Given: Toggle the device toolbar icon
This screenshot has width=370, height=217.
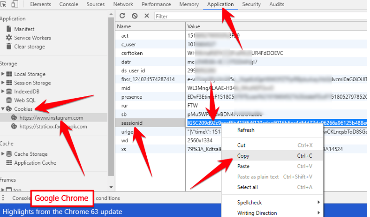Looking at the screenshot, I should coord(15,4).
